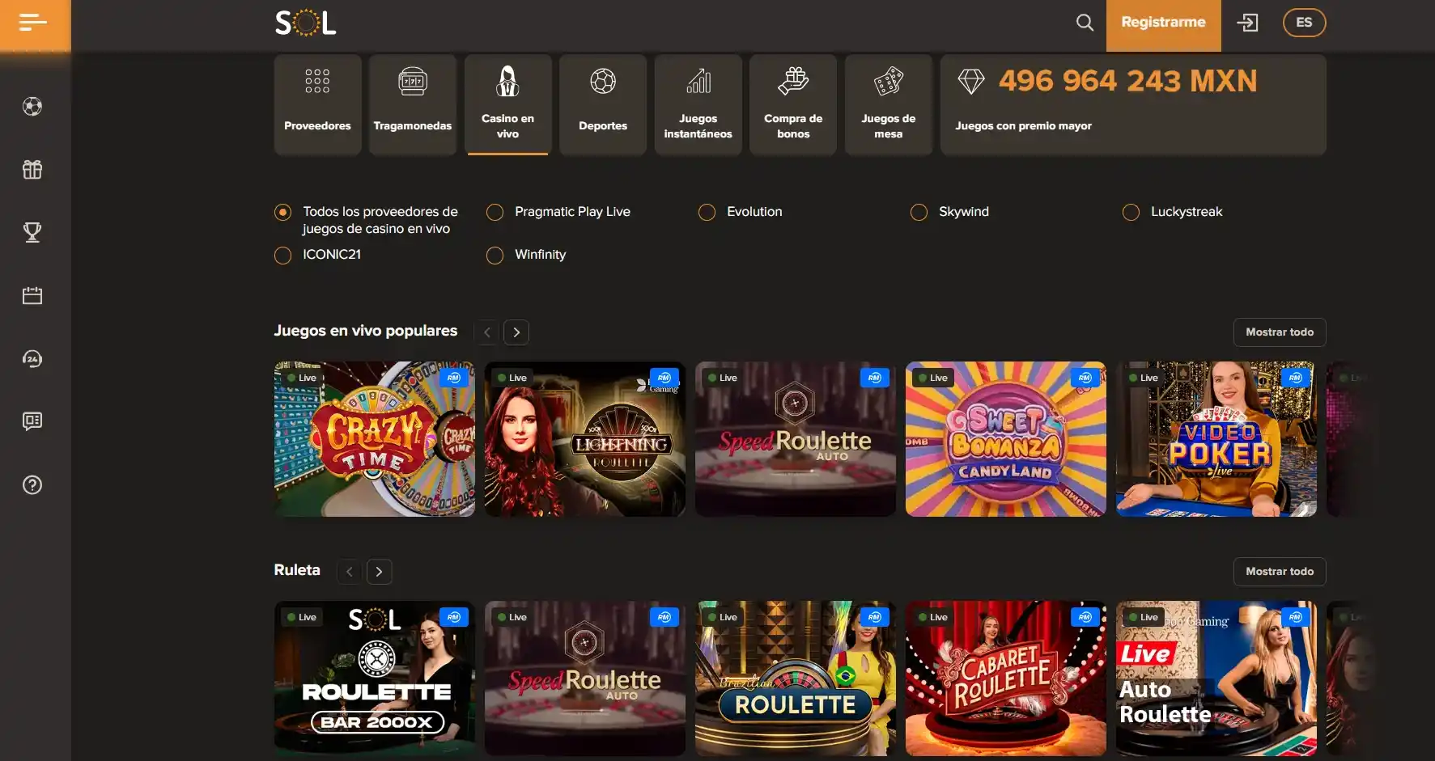Viewport: 1435px width, 761px height.
Task: Select Pragmatic Play Live provider
Action: coord(495,212)
